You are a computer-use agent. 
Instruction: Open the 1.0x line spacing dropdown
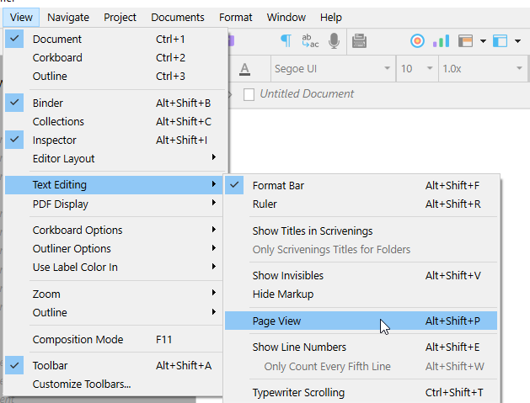(483, 69)
